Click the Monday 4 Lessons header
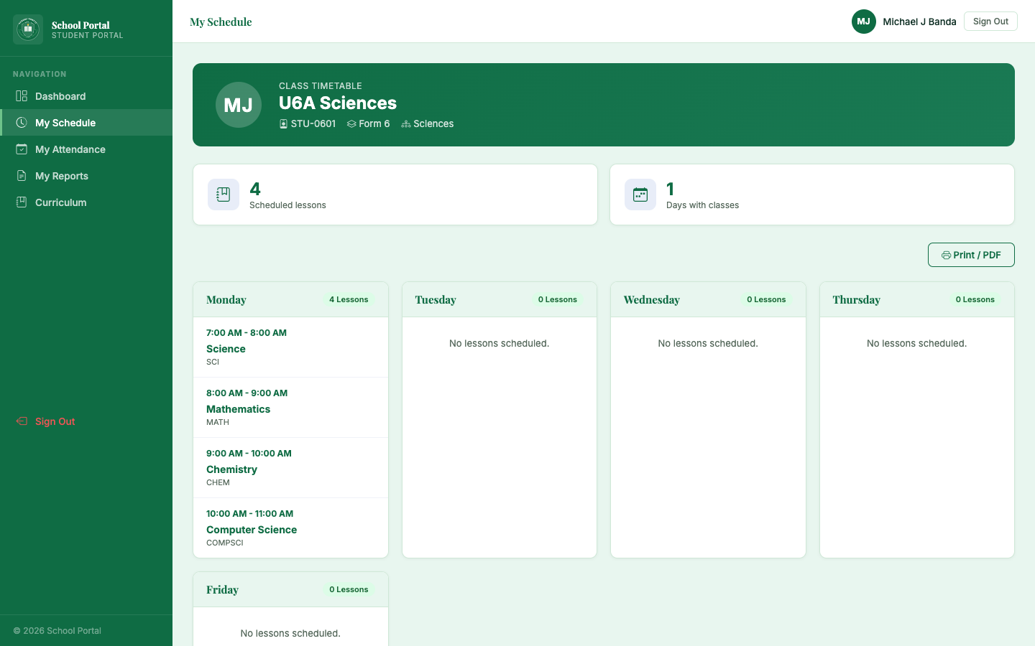Image resolution: width=1035 pixels, height=646 pixels. (290, 299)
